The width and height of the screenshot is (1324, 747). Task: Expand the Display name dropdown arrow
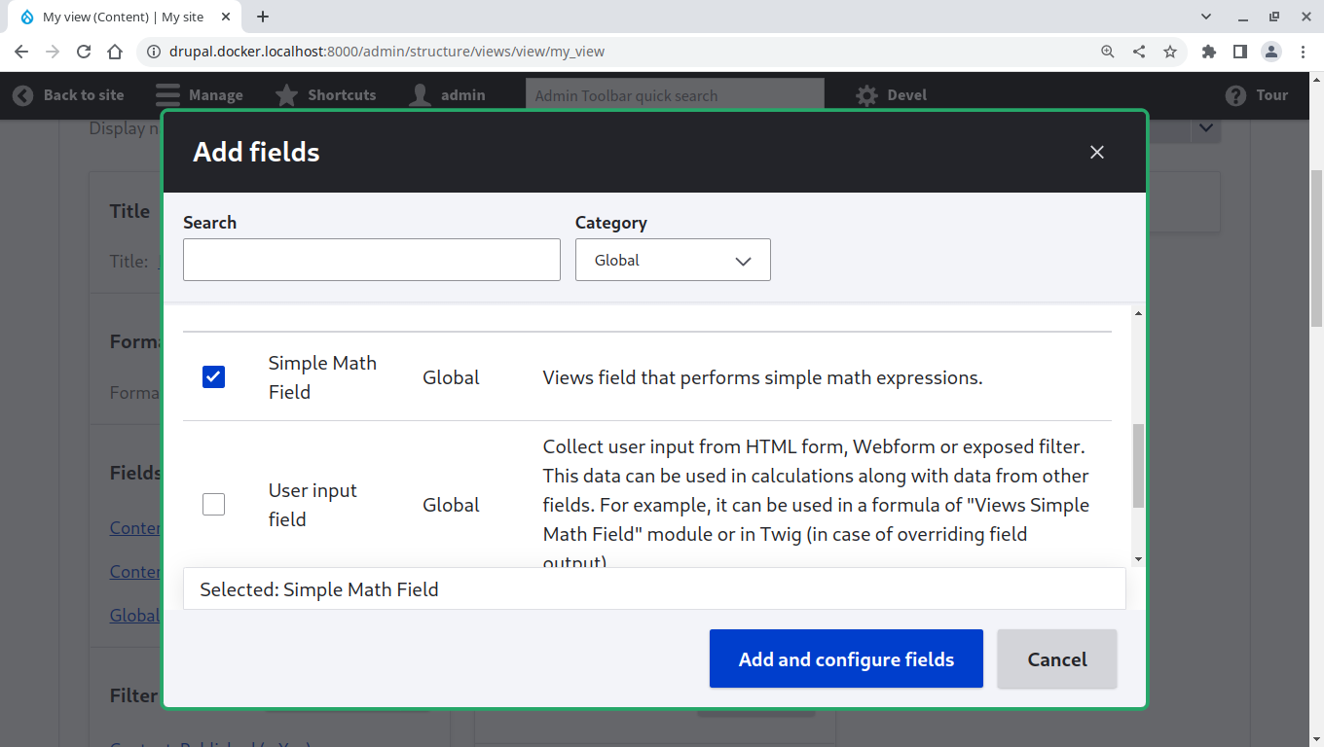tap(1206, 127)
